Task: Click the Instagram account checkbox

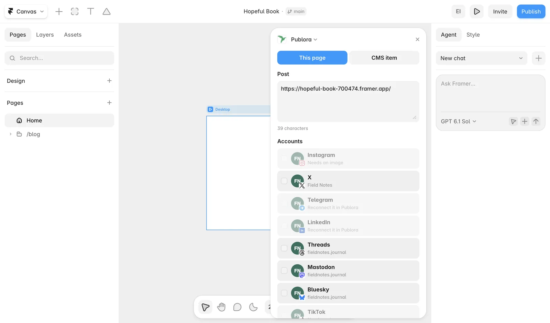Action: [284, 159]
